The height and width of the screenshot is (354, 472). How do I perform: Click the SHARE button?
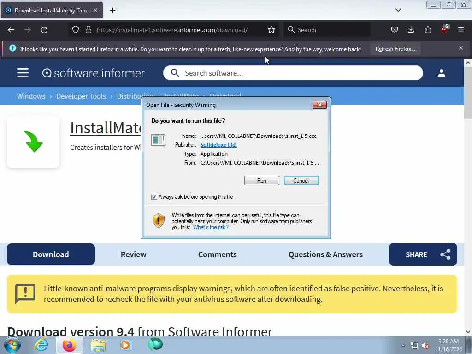(423, 254)
